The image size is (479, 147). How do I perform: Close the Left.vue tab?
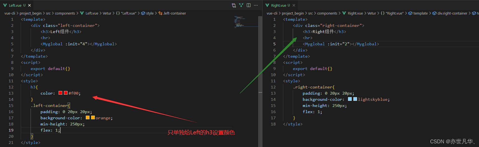[29, 5]
